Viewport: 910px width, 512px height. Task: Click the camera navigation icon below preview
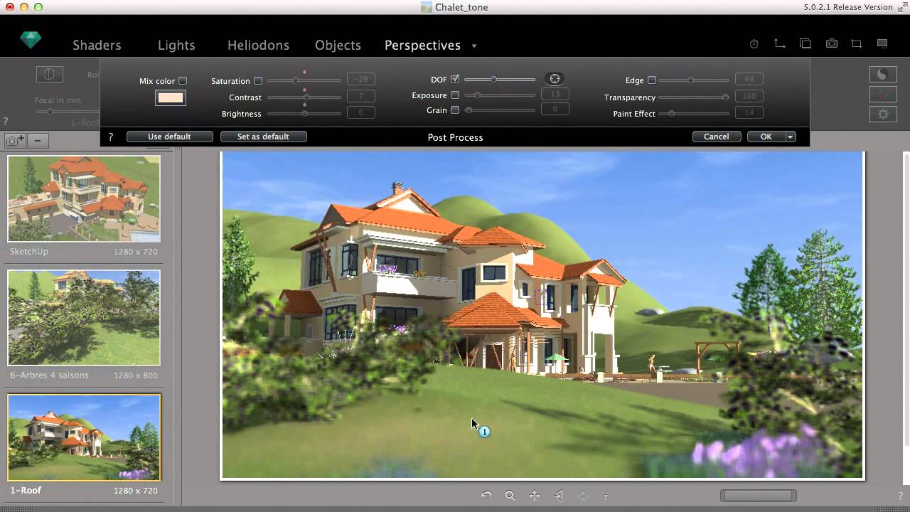[559, 496]
